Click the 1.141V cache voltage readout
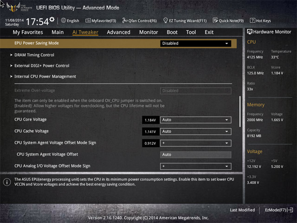The image size is (297, 223). [x=150, y=131]
